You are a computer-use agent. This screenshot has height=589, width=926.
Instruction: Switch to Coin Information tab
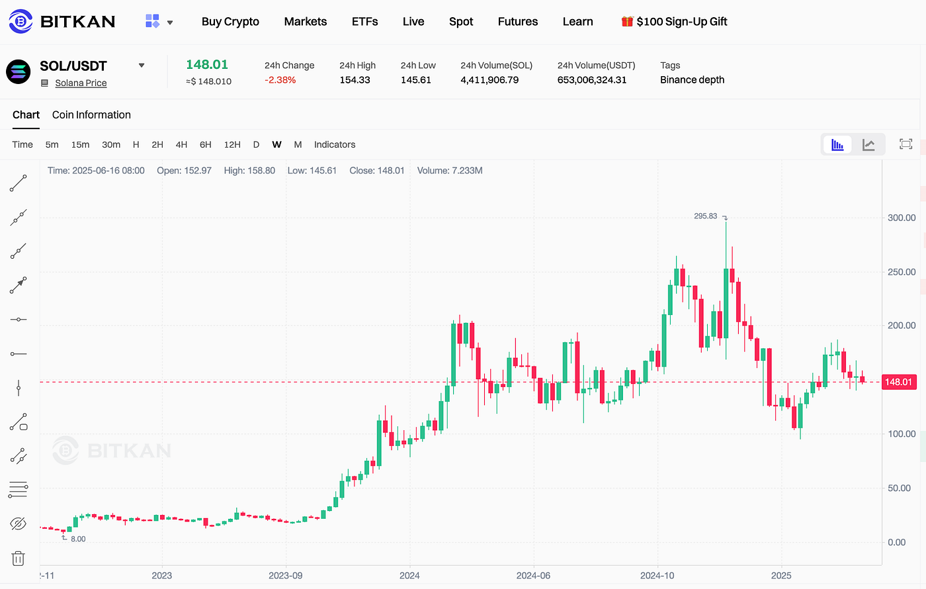91,114
